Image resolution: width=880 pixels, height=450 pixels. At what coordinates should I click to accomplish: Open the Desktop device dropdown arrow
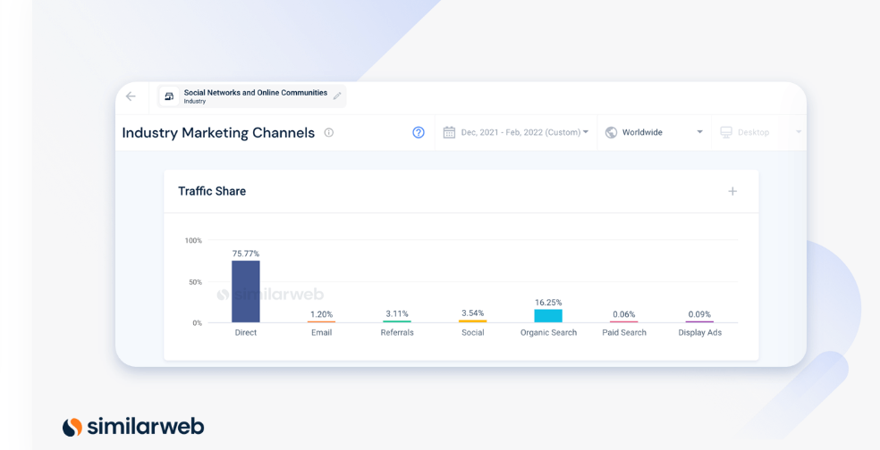click(799, 132)
